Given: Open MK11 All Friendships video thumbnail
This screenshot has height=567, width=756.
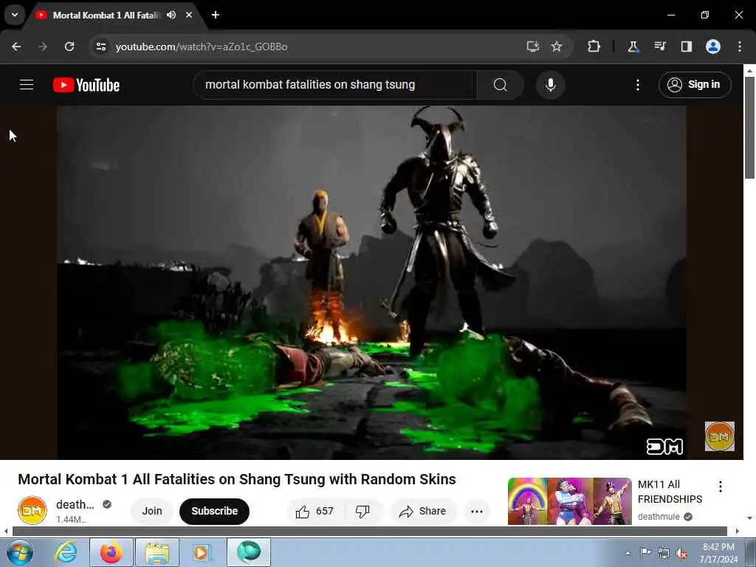Looking at the screenshot, I should 569,501.
